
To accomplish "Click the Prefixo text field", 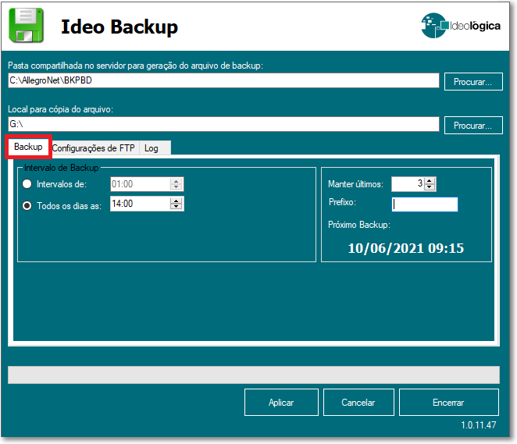I will tap(425, 204).
